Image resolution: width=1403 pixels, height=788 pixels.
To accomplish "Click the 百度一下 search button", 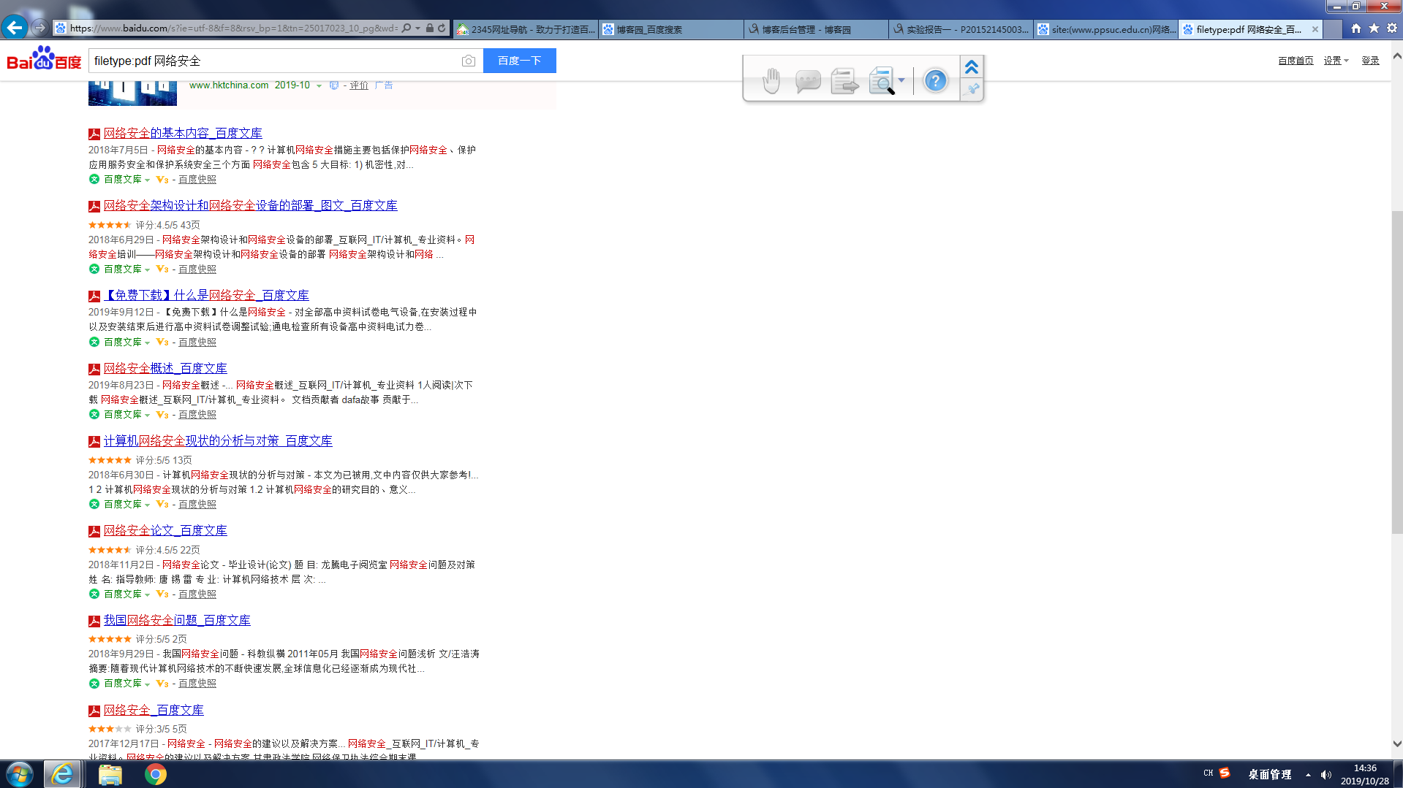I will 520,61.
